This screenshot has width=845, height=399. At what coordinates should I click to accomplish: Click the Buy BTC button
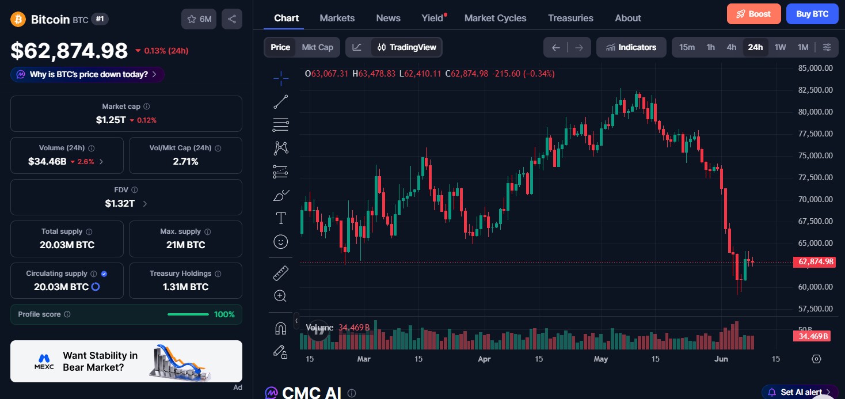pos(812,14)
